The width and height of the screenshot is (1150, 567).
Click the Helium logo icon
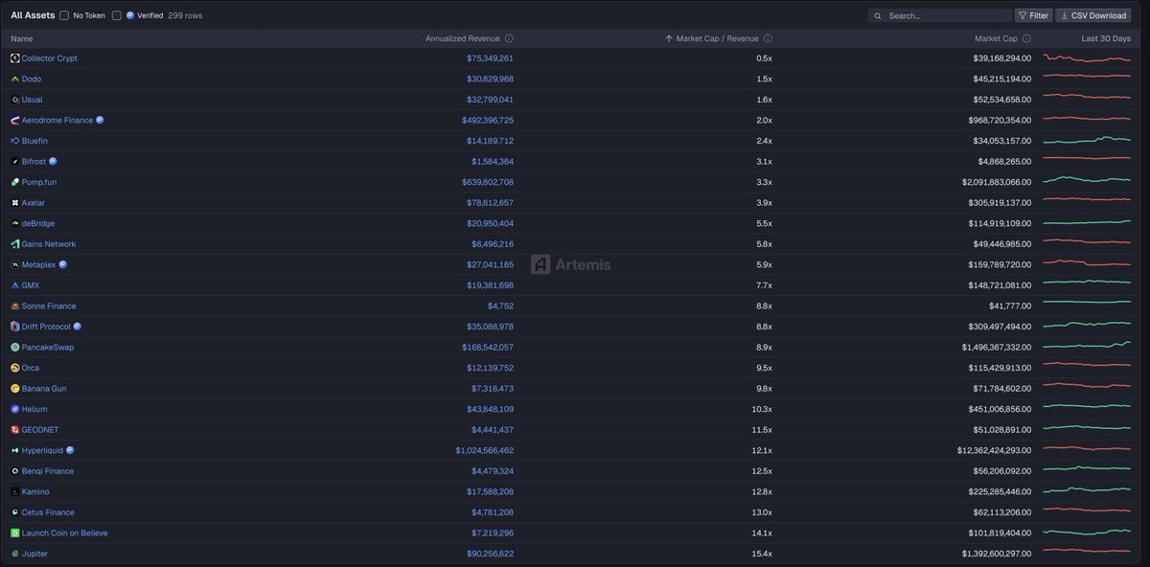(x=14, y=409)
